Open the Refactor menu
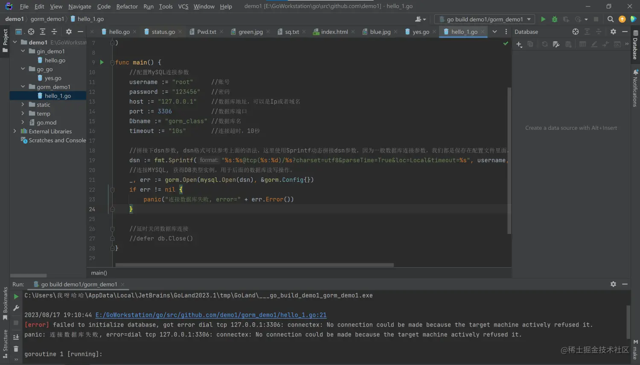The image size is (640, 365). click(x=127, y=6)
